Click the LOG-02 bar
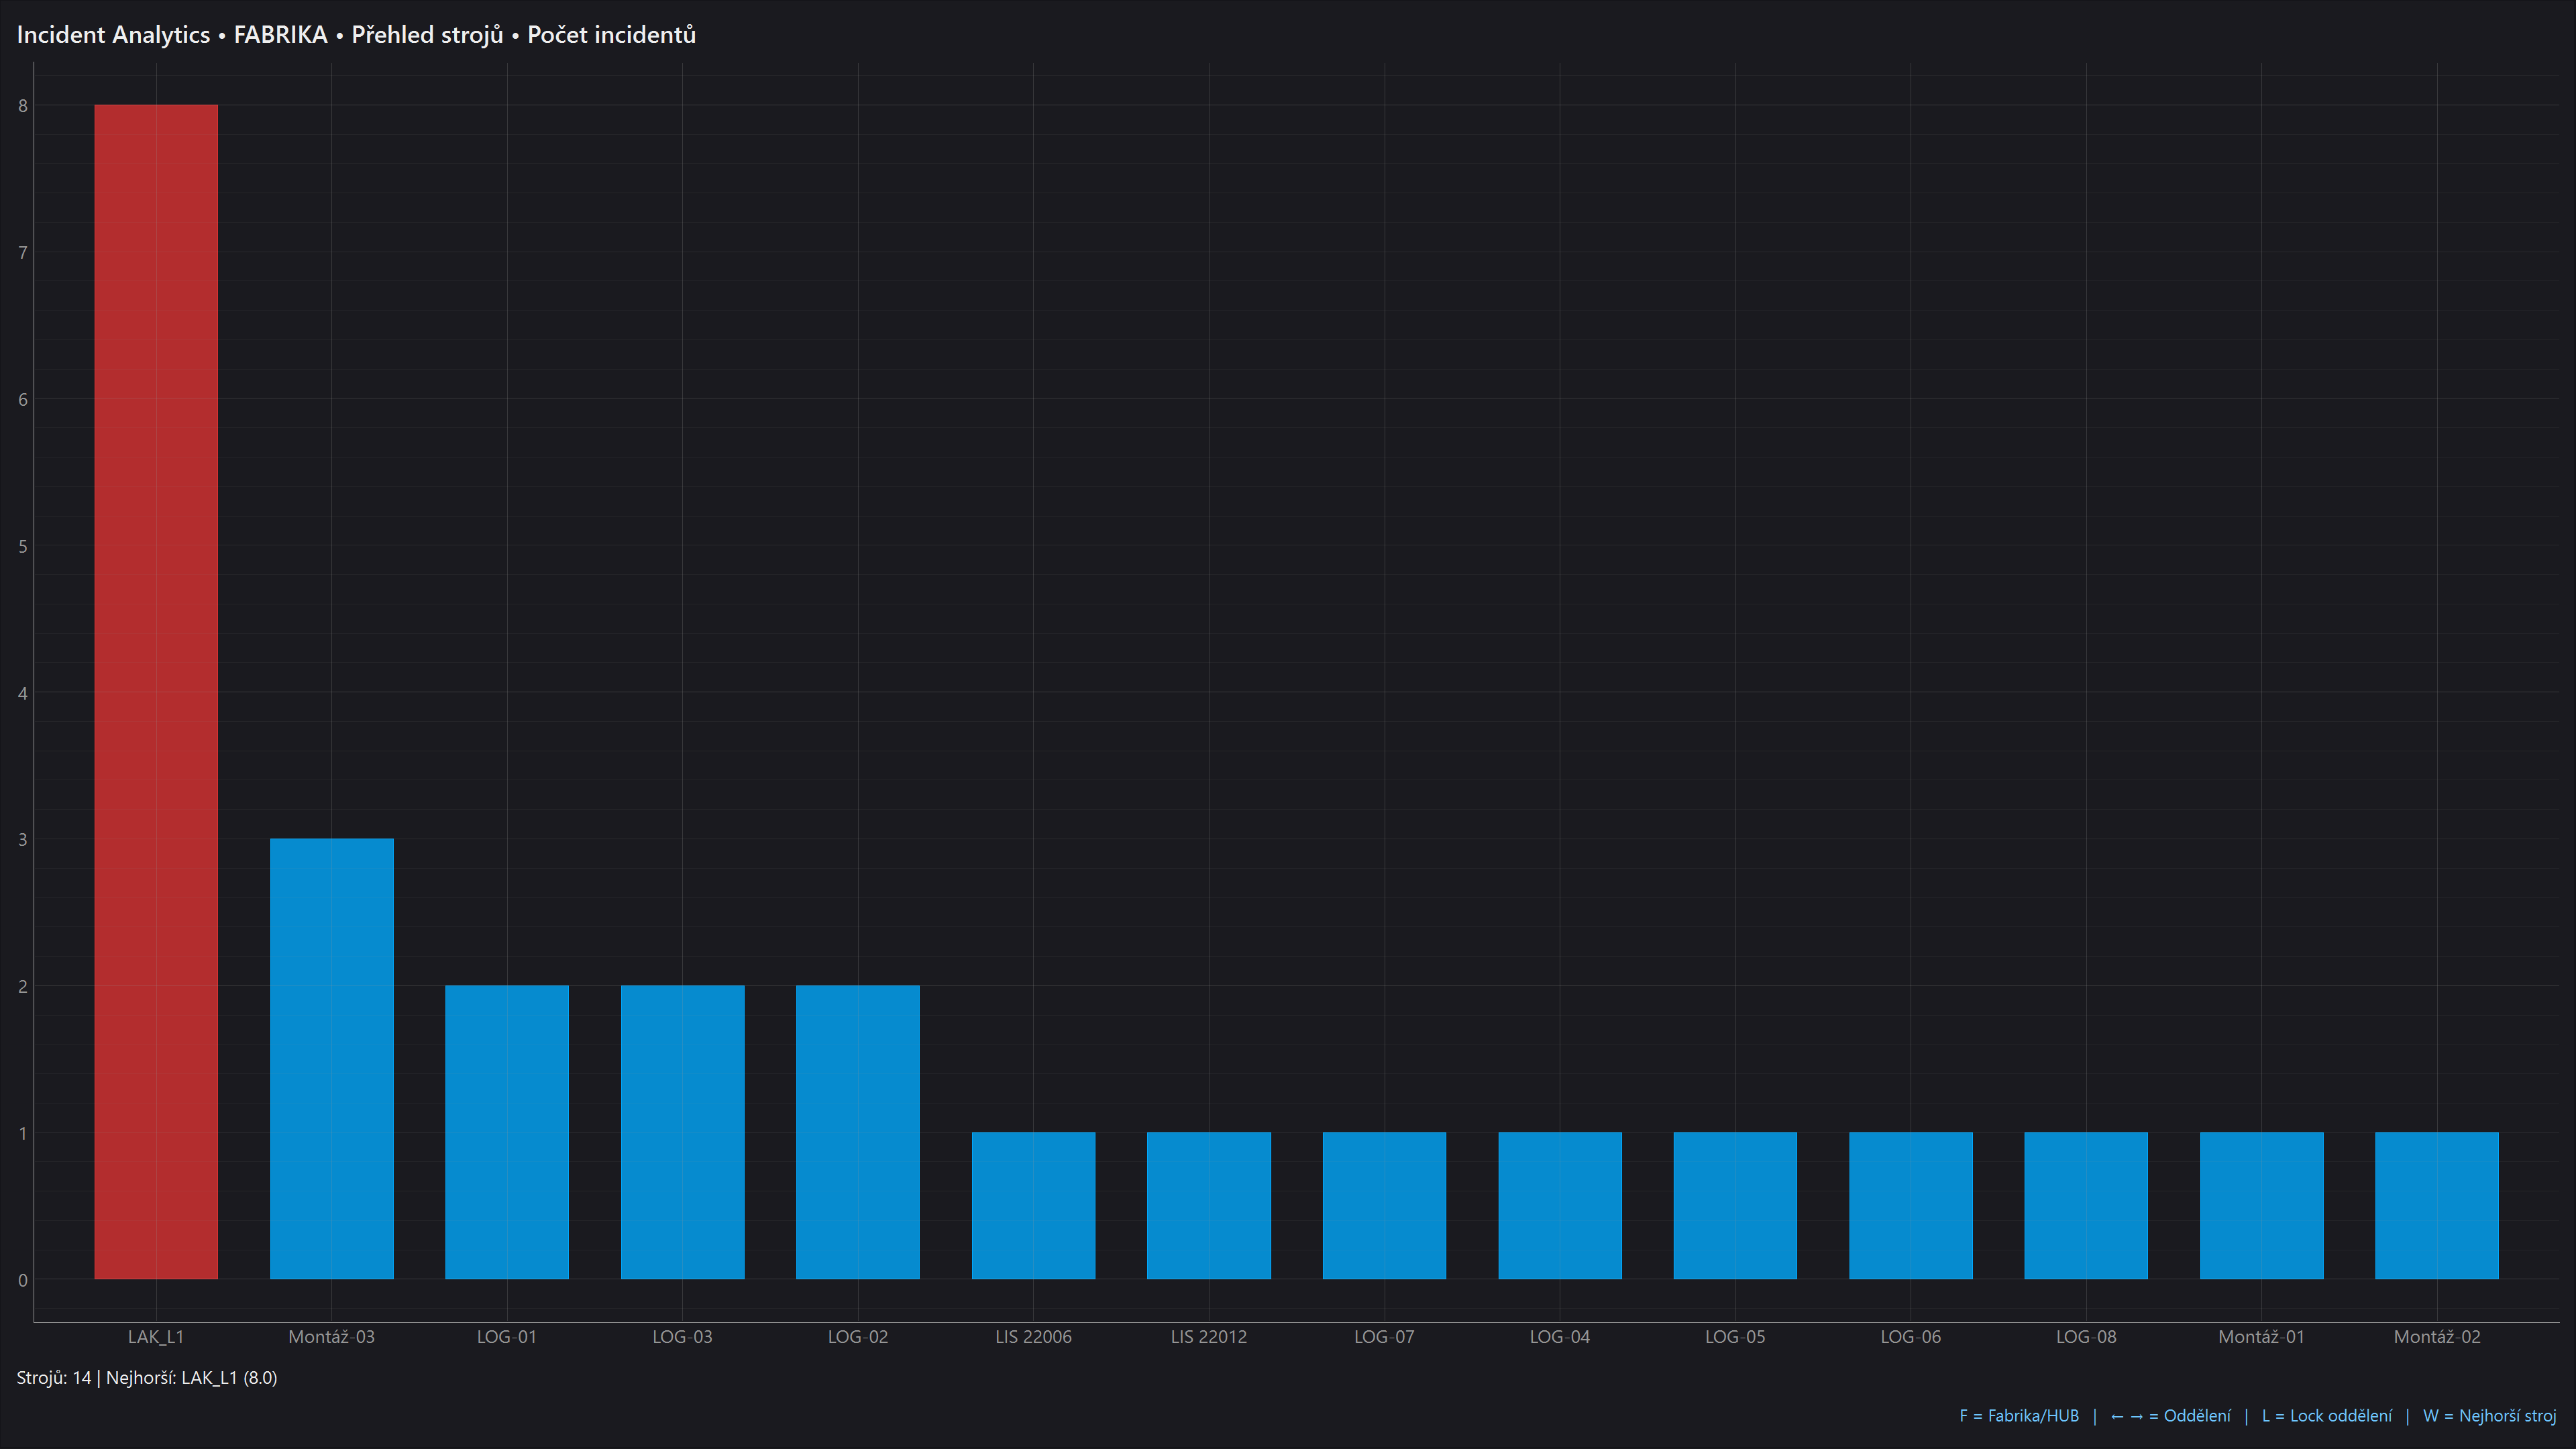This screenshot has height=1449, width=2576. [x=858, y=1132]
